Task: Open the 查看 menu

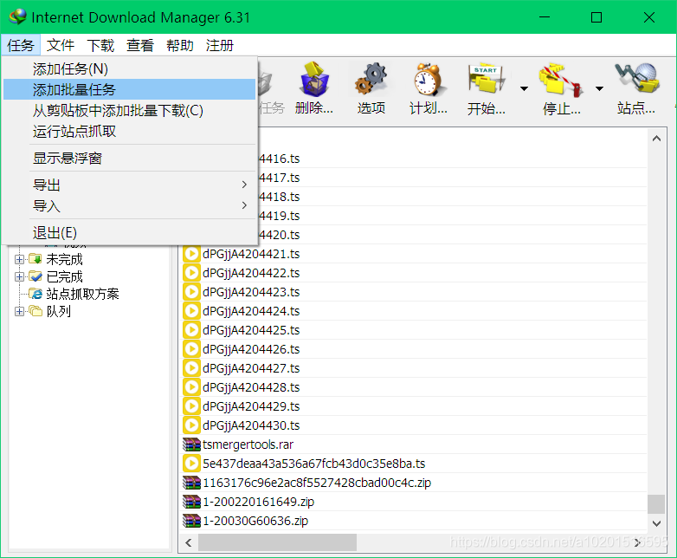Action: click(140, 45)
